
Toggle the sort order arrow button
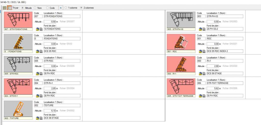pos(60,8)
